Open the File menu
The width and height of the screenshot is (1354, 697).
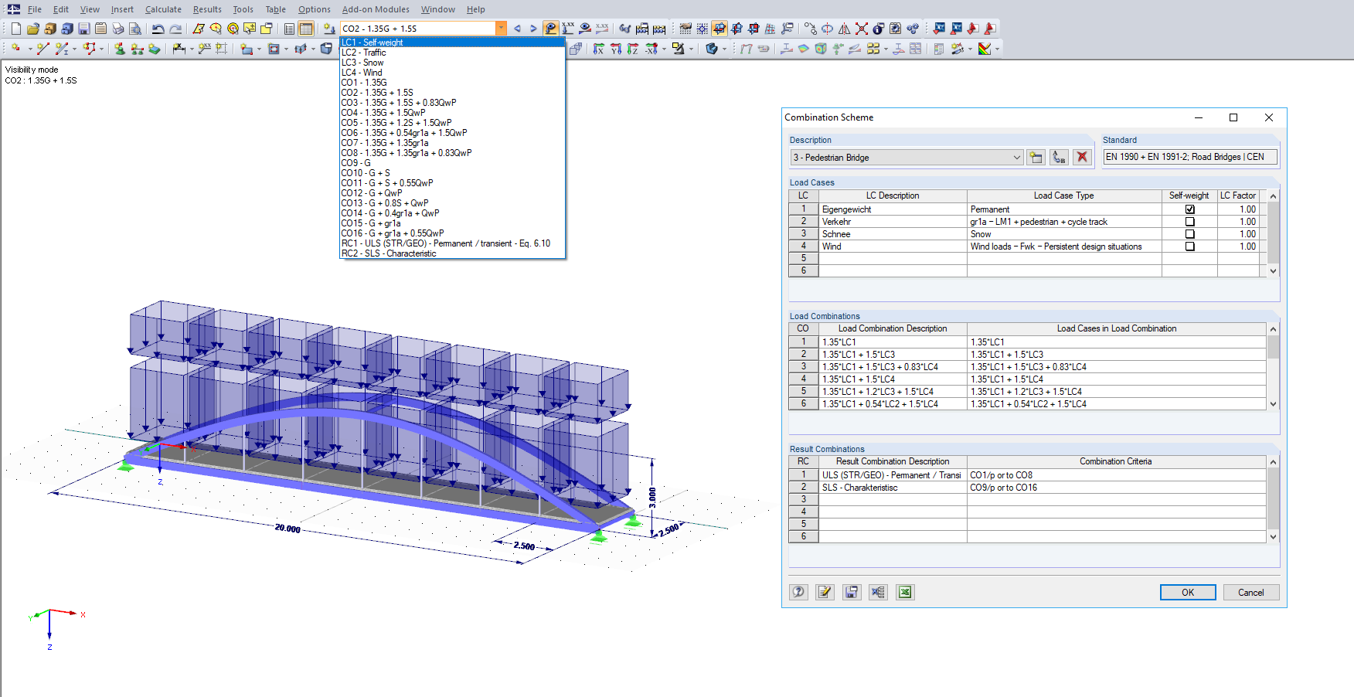35,9
